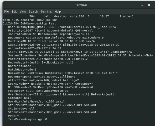Open the View menu
This screenshot has height=126, width=155.
click(23, 12)
